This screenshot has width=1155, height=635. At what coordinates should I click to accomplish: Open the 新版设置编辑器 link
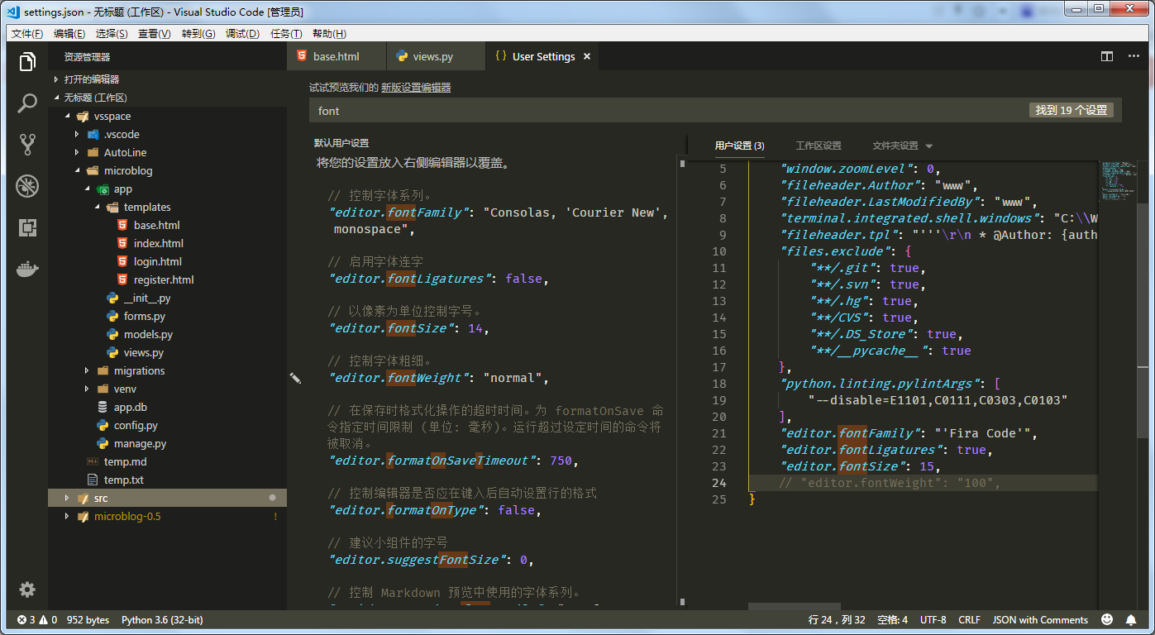pos(416,87)
